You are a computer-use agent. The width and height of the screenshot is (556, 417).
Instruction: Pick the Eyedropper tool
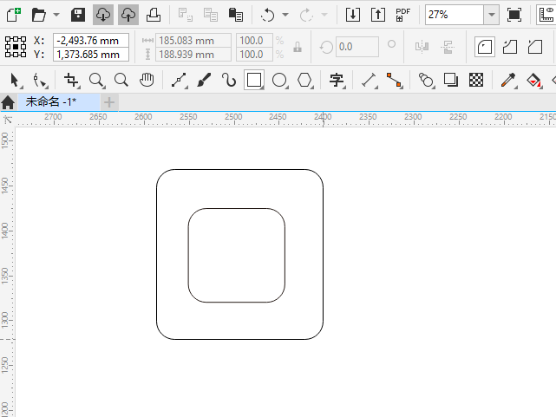pyautogui.click(x=507, y=81)
